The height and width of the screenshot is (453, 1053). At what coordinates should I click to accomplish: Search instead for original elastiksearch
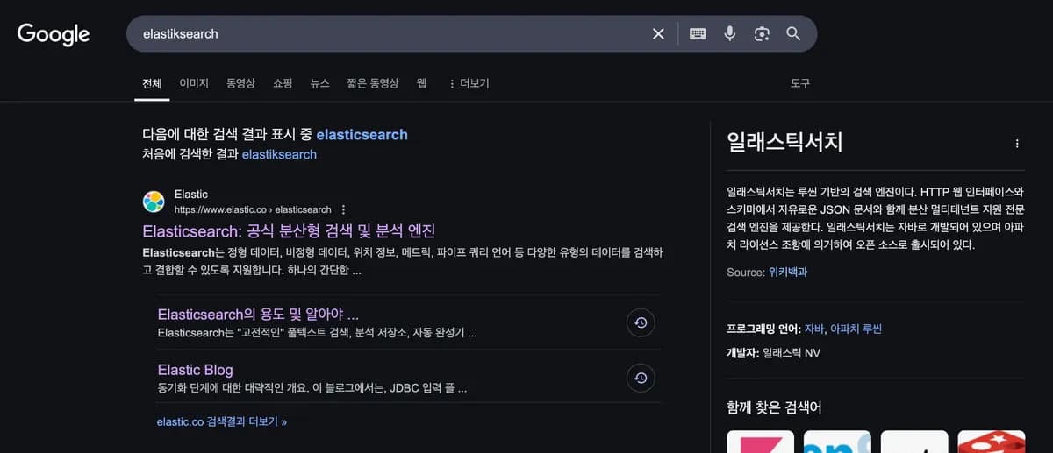(279, 154)
